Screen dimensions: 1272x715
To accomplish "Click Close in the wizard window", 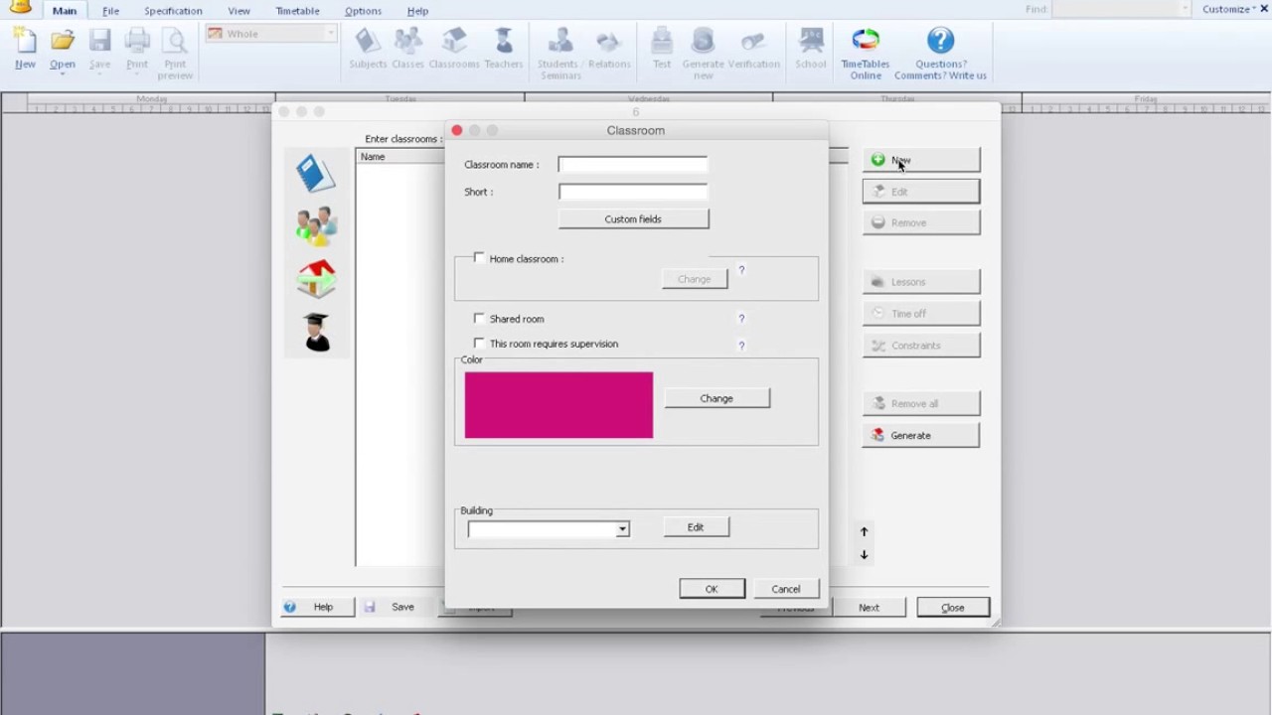I will pos(952,608).
